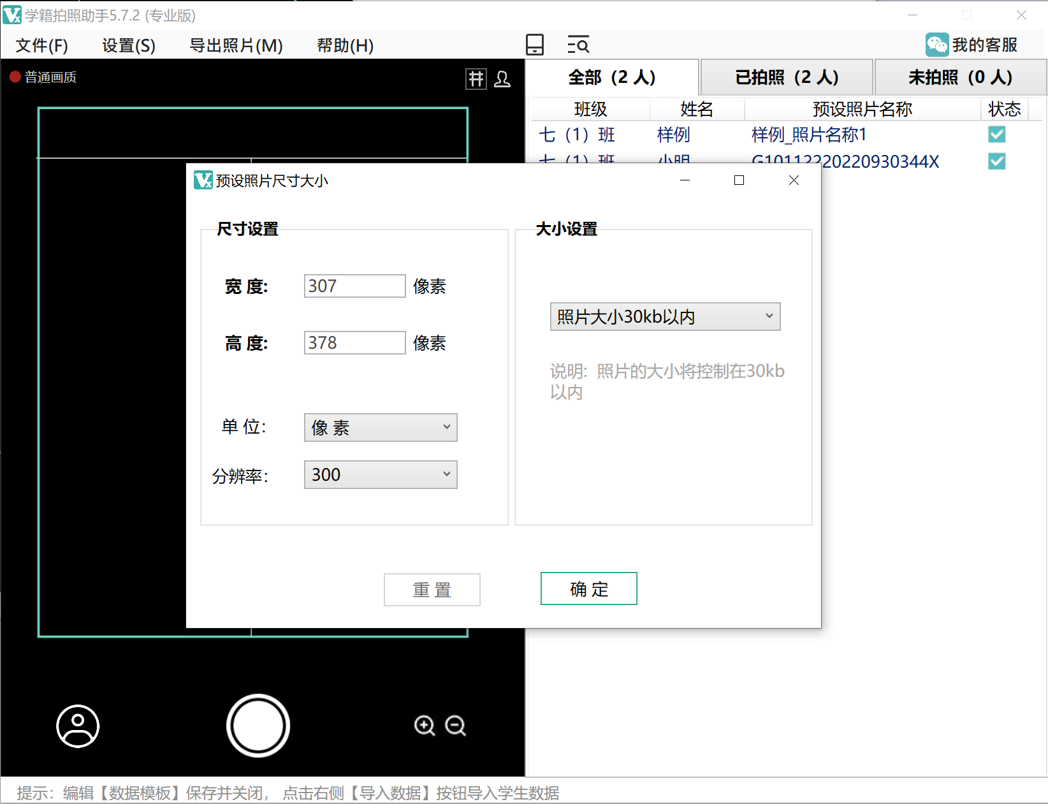Click the tablet device icon in toolbar

[535, 45]
